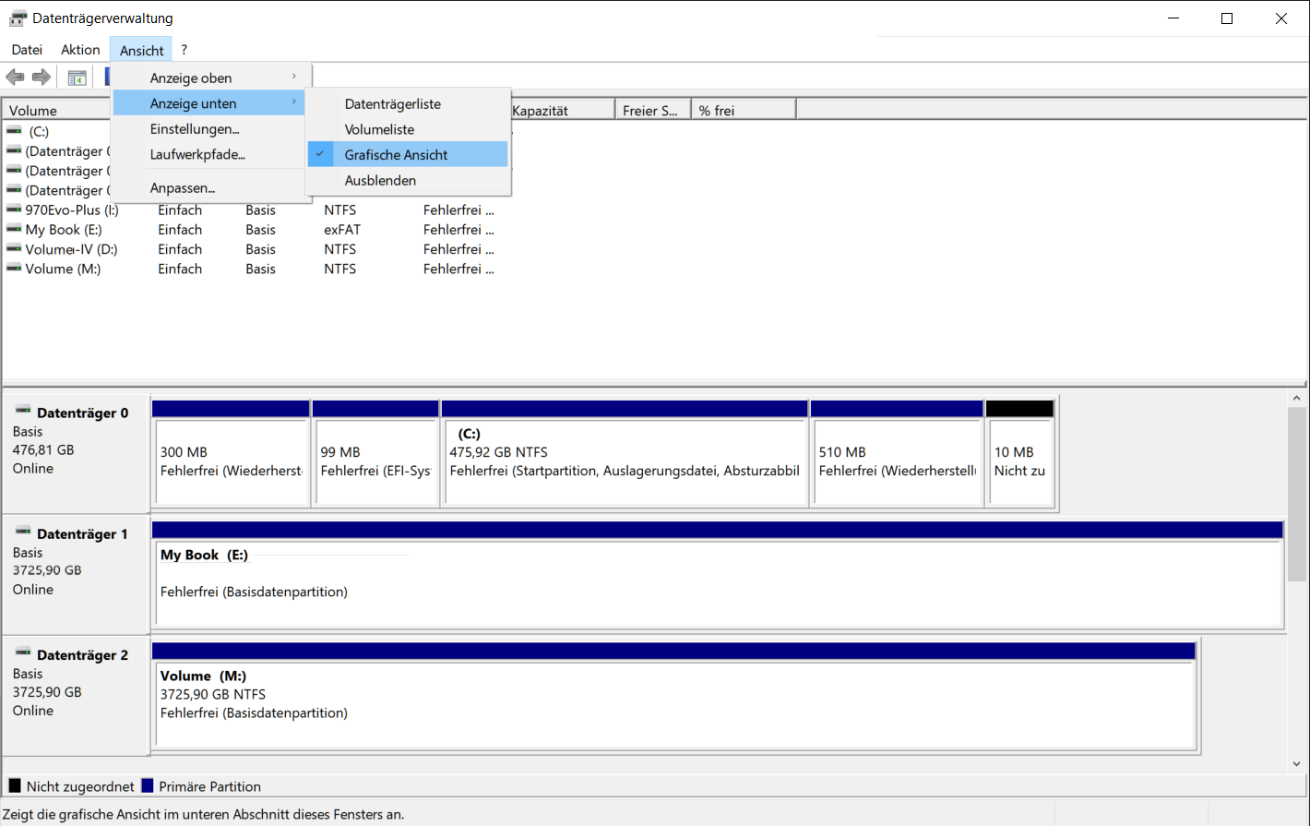Click the drive icon of Volume (M:) list row
1310x826 pixels.
(x=14, y=269)
